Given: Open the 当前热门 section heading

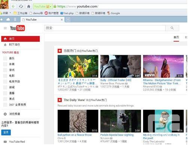Looking at the screenshot, I should (x=70, y=51).
